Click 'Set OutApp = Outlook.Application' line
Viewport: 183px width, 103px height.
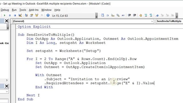tap(71, 63)
